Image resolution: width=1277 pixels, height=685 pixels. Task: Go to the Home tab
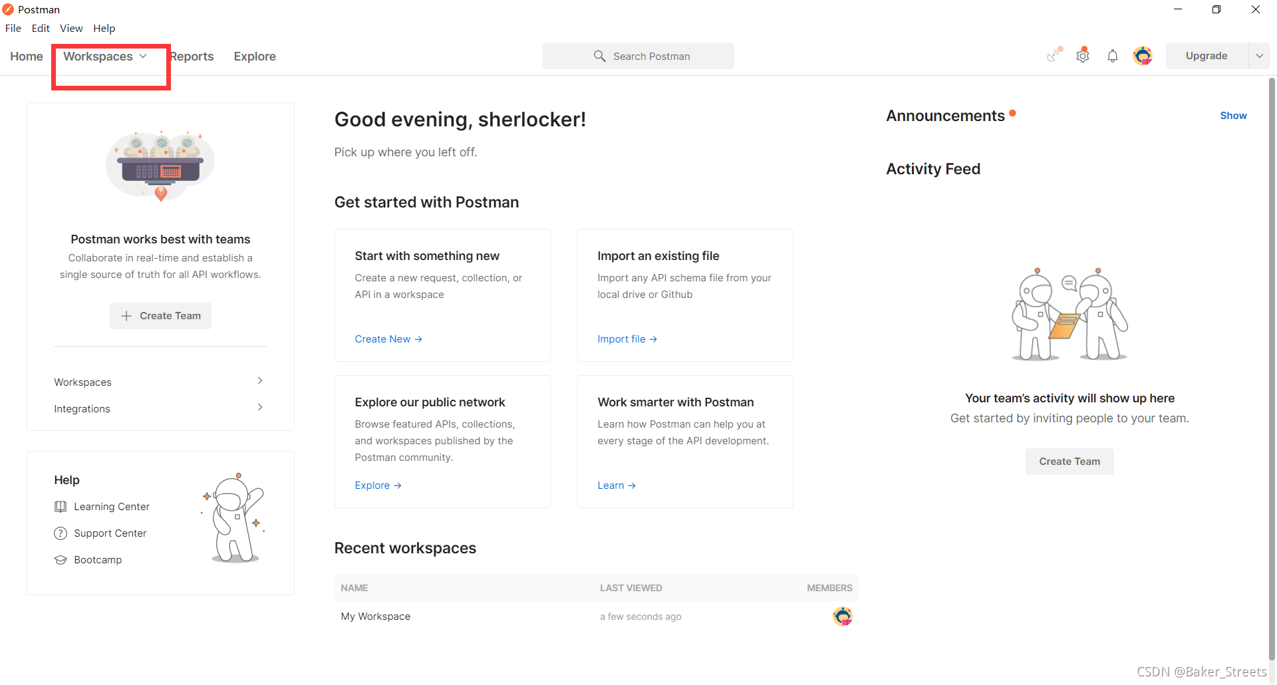tap(27, 57)
